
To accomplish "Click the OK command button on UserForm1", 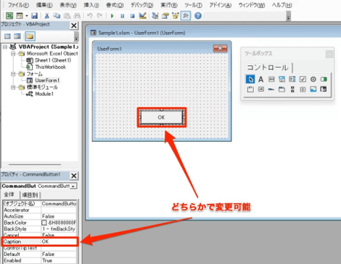I will click(161, 117).
